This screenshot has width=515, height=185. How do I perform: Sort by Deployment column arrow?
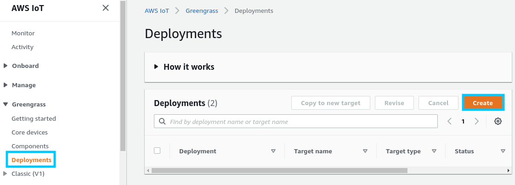[x=273, y=151]
